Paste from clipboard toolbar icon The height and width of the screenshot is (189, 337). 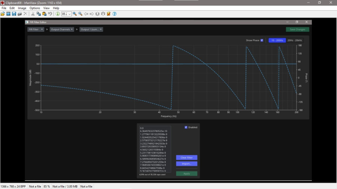44,14
